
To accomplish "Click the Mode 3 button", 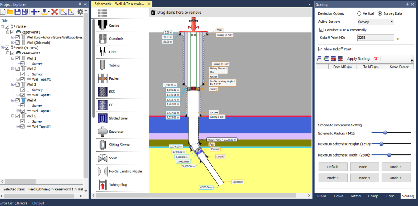I will pos(333,178).
